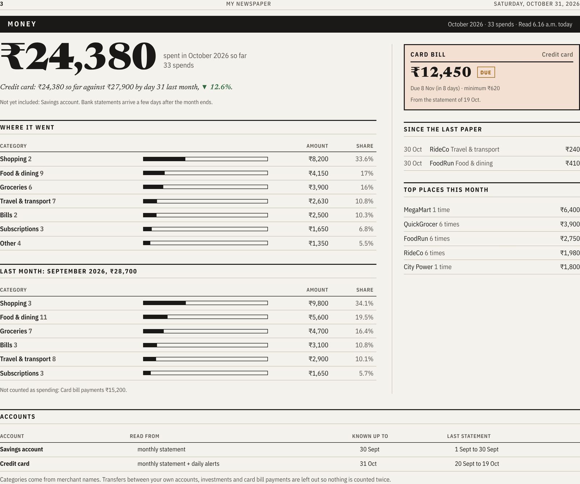Click QuickGrocer 6 times row
Viewport: 580px width, 484px height.
pyautogui.click(x=492, y=224)
